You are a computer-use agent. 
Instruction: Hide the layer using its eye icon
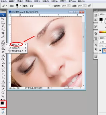(x=100, y=51)
